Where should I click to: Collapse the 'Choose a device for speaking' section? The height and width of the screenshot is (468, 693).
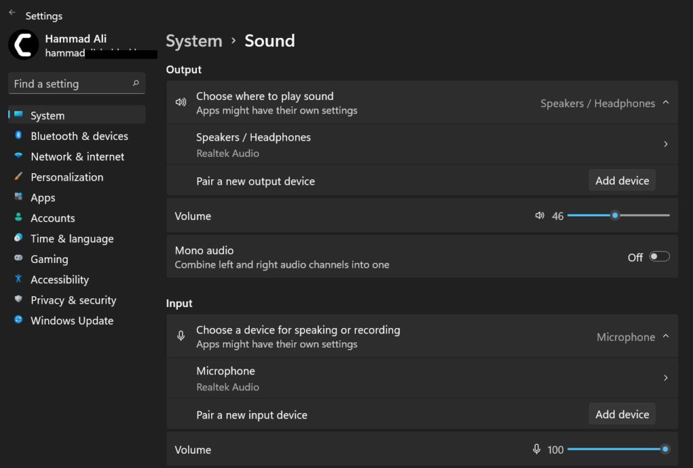coord(667,337)
